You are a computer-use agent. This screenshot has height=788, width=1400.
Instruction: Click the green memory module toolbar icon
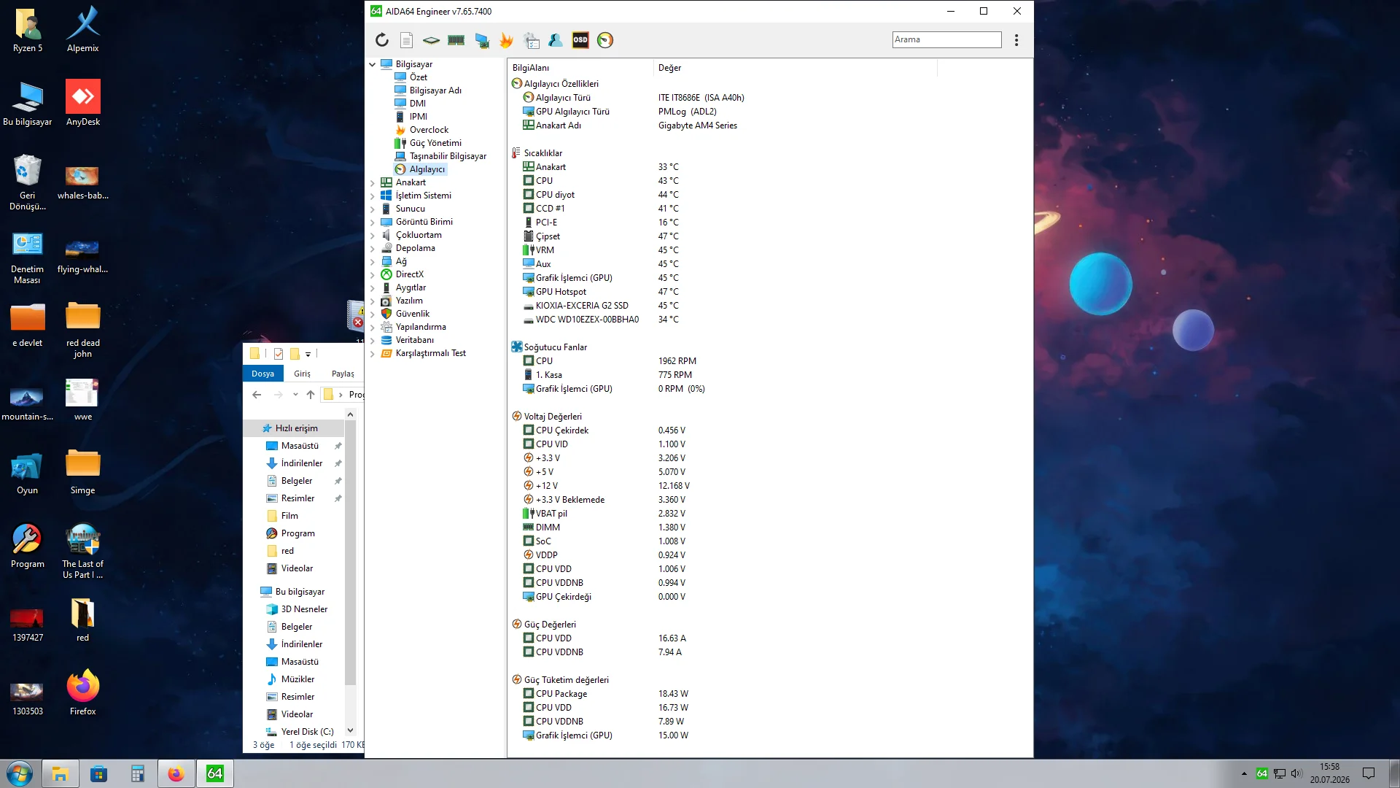(456, 40)
